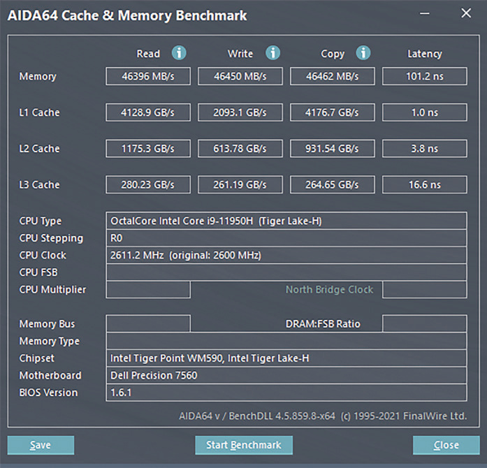Click the Close button at bottom right
This screenshot has height=468, width=487.
(446, 445)
